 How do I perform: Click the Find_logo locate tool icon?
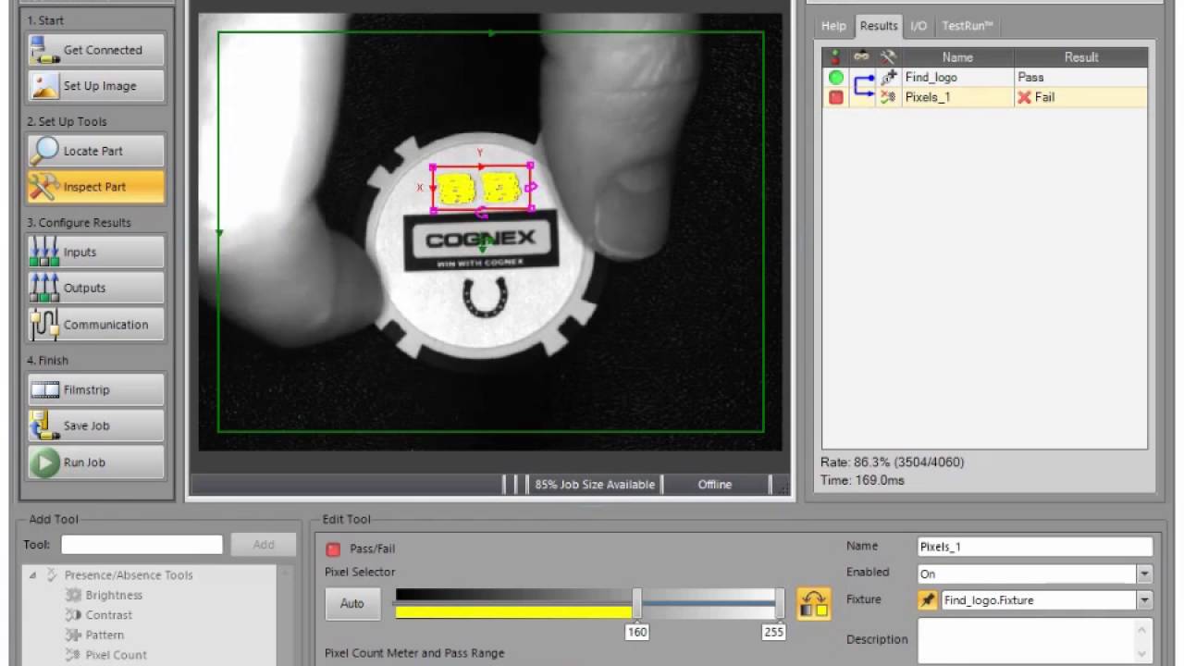pyautogui.click(x=888, y=78)
